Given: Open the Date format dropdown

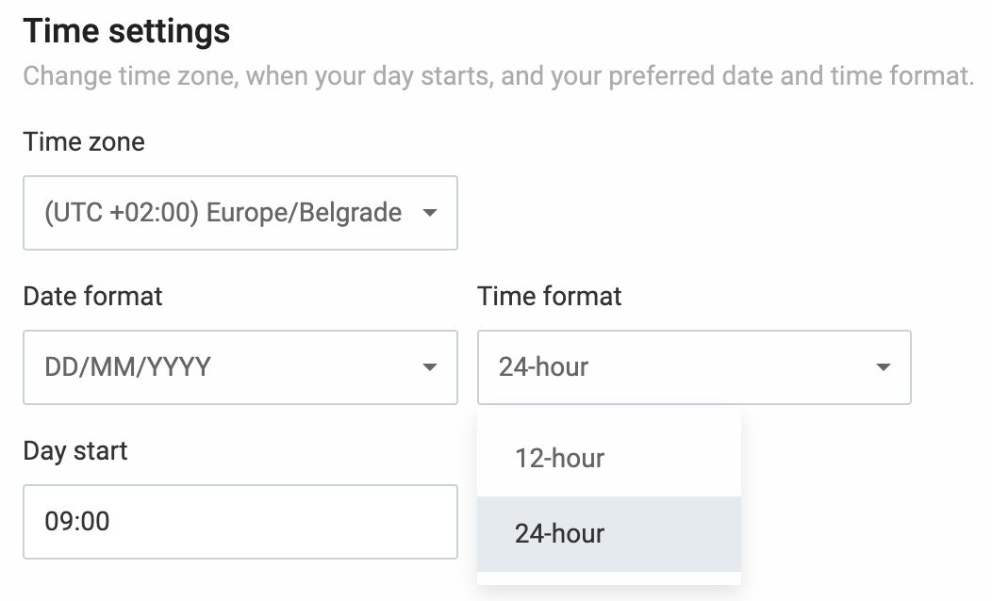Looking at the screenshot, I should (x=240, y=367).
